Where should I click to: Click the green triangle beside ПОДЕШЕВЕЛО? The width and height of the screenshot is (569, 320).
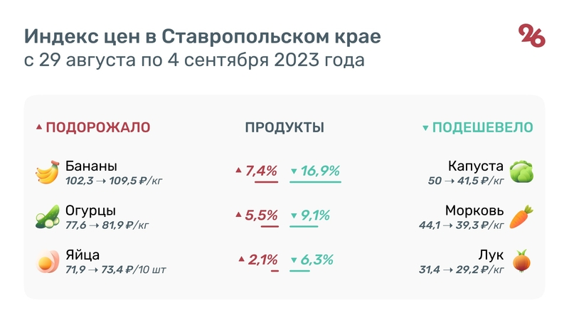425,129
